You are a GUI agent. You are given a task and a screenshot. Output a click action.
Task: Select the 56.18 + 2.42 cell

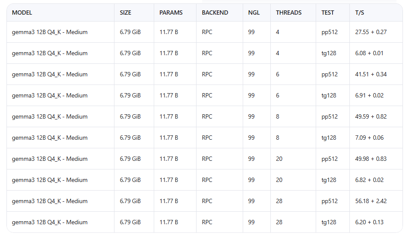point(371,201)
